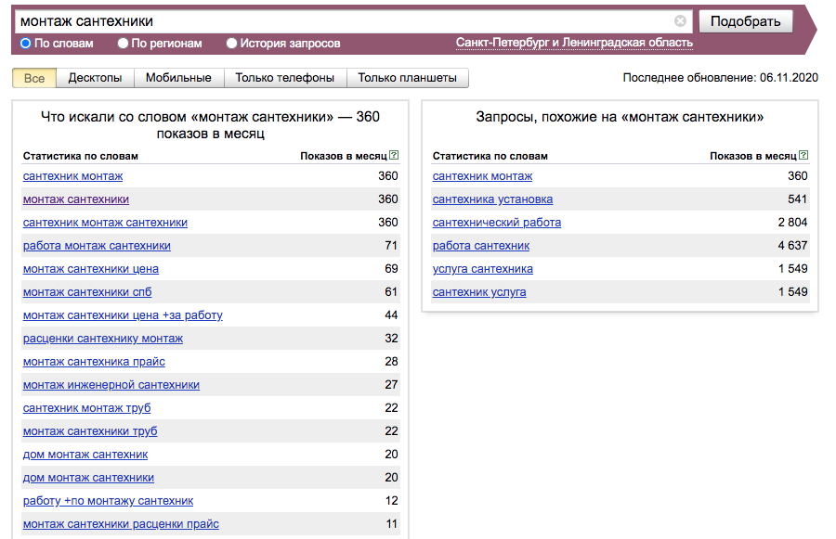Clear the search field with the X icon

pyautogui.click(x=680, y=21)
